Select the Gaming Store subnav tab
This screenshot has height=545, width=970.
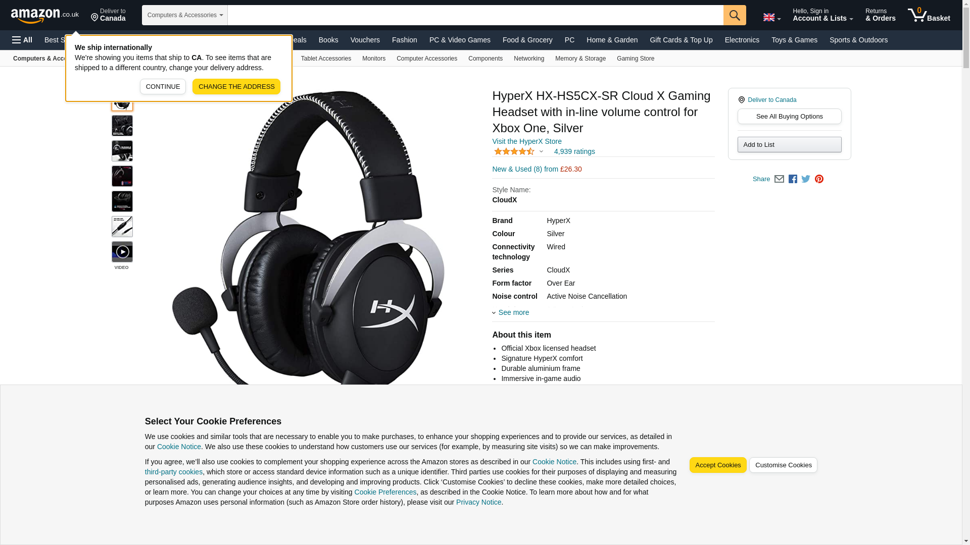[635, 59]
